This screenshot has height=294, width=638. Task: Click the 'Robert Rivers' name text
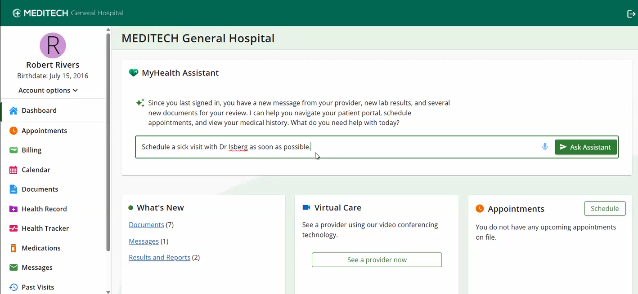[53, 65]
